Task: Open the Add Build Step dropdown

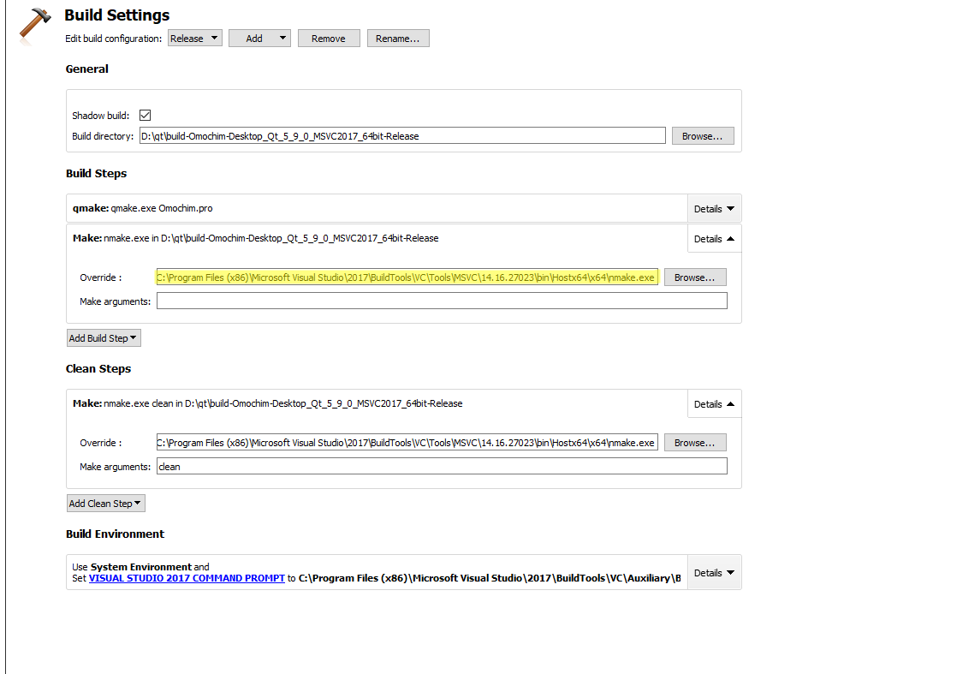Action: point(104,338)
